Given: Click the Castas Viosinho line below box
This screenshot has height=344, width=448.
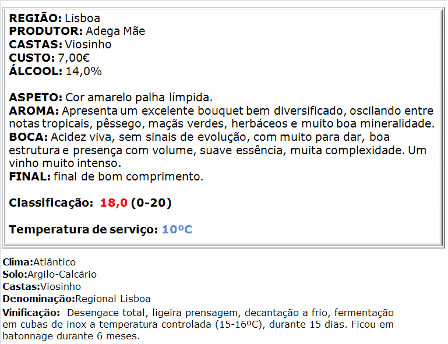Looking at the screenshot, I should click(x=42, y=286).
